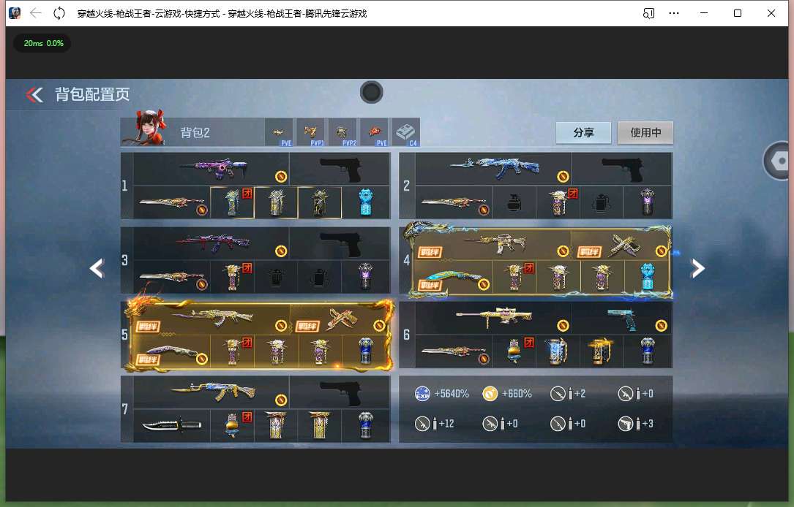Screen dimensions: 794x507
Task: Select blue-gold AK in slot 7
Action: 211,392
